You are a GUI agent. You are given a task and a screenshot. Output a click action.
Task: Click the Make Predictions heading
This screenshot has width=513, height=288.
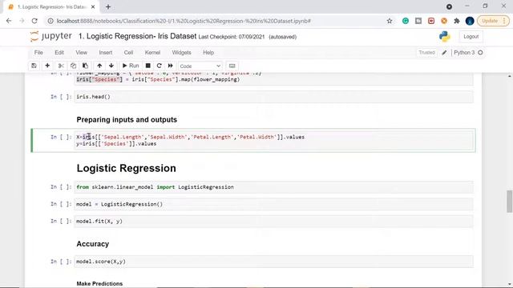click(x=99, y=284)
